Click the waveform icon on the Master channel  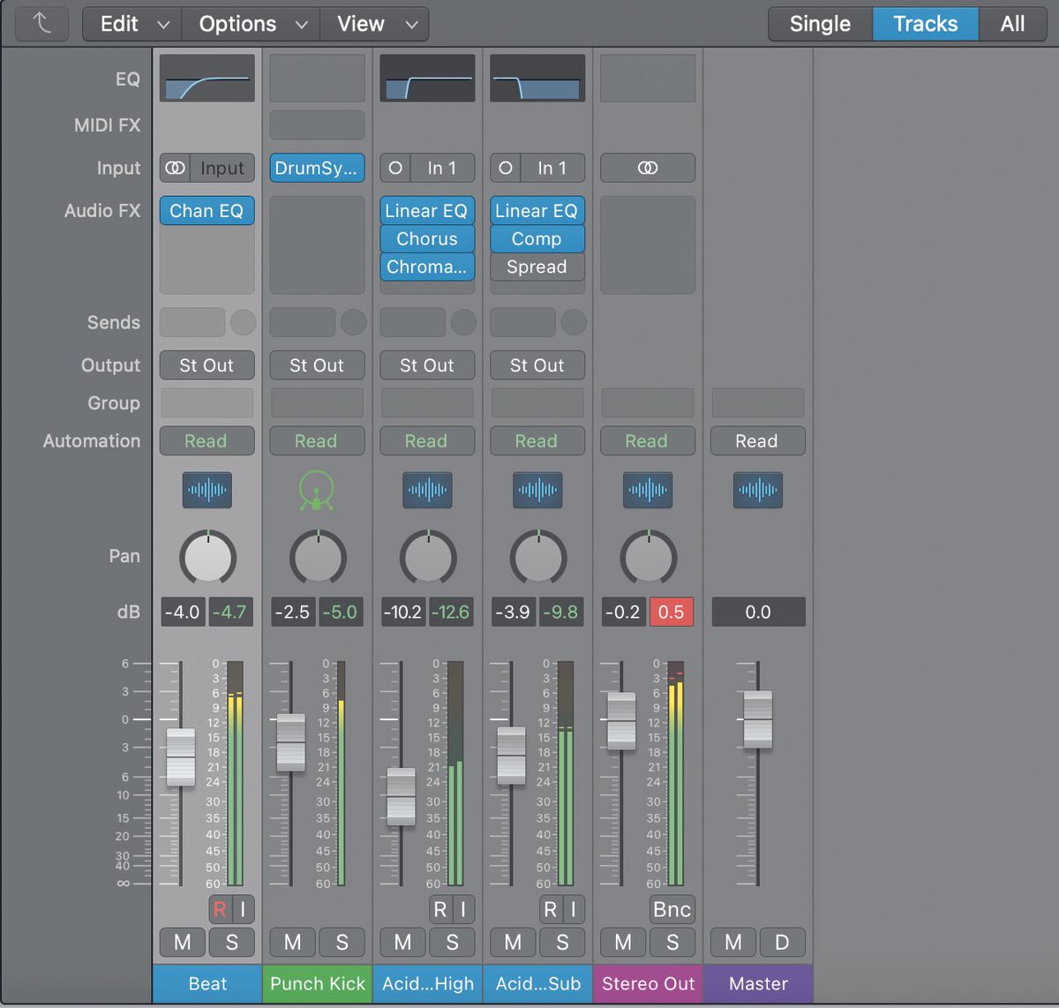click(x=757, y=491)
